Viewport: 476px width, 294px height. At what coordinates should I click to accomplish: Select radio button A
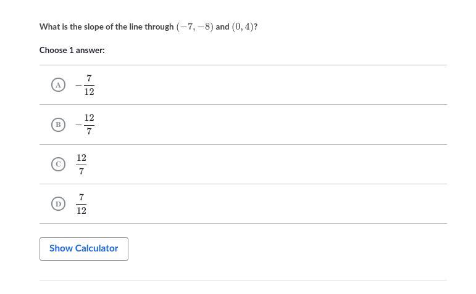coord(58,85)
